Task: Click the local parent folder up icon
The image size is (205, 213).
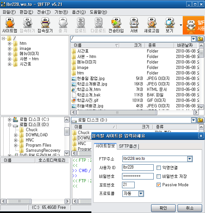Action: point(200,120)
